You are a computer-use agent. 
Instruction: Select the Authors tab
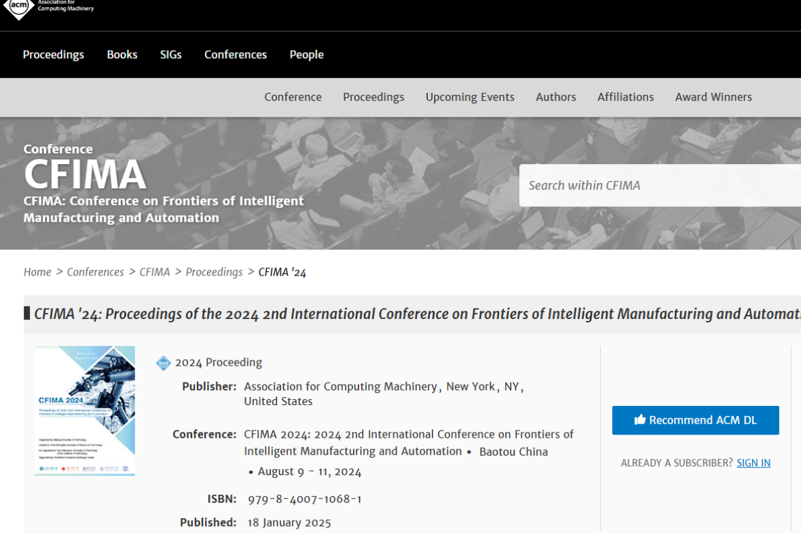click(x=556, y=97)
